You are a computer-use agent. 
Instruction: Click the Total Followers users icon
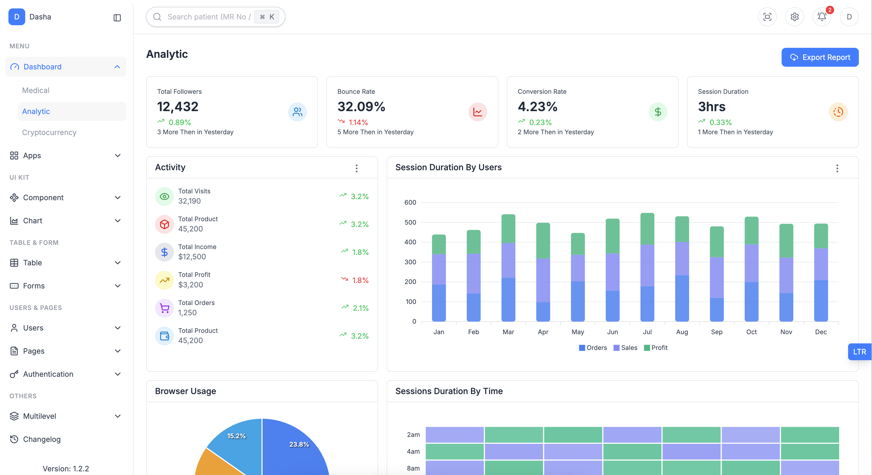[x=297, y=112]
